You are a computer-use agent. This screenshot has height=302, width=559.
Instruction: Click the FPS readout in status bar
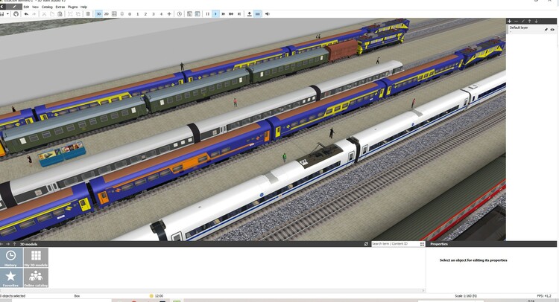544,296
